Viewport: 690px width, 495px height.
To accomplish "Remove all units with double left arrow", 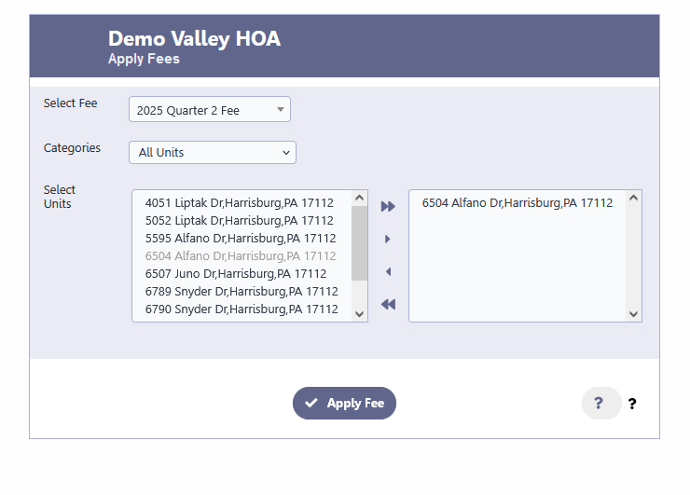I will point(388,305).
